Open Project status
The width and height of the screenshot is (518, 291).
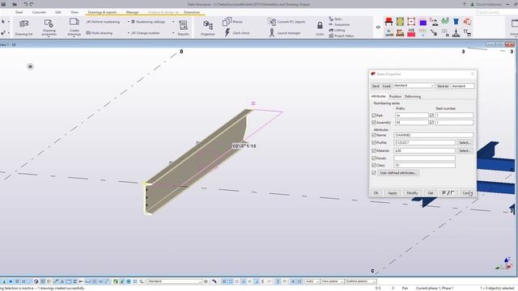[342, 36]
